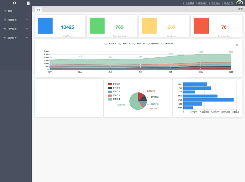Viewport: 245px width, 182px height.
Task: Toggle 联盟广告 series in line chart legend
Action: tap(124, 44)
